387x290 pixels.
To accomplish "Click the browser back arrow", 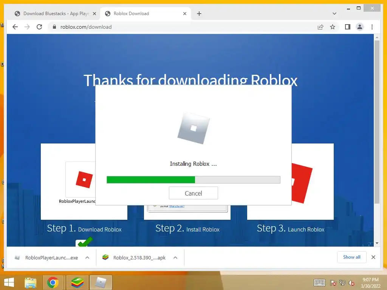I will (x=15, y=27).
